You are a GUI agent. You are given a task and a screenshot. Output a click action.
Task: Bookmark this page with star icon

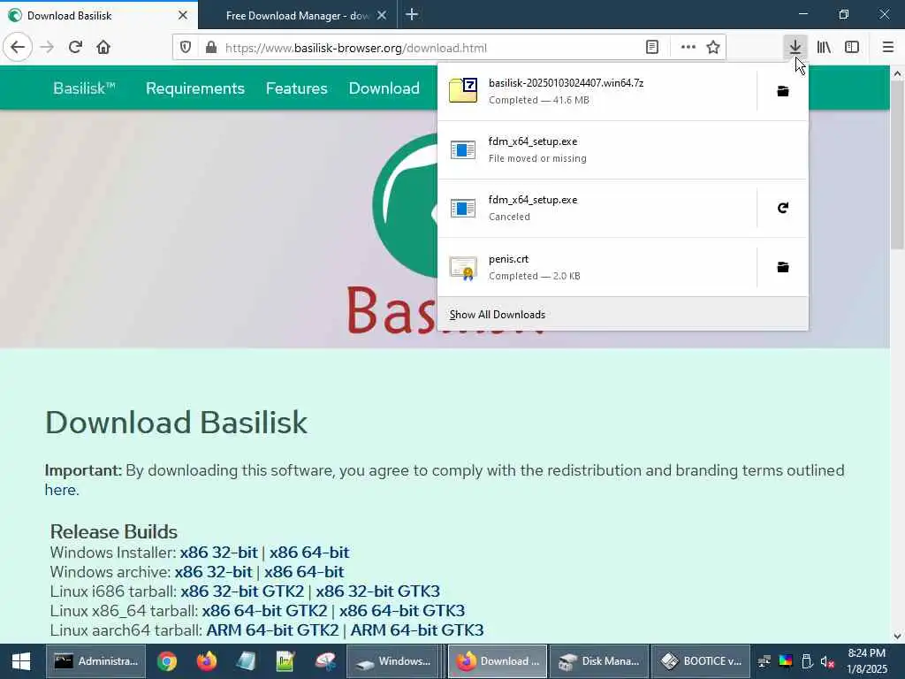pos(713,48)
